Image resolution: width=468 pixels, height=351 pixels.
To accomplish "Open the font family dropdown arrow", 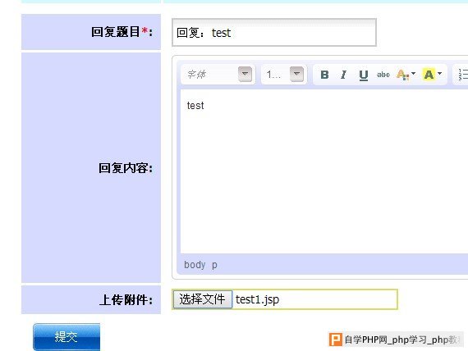I will tap(245, 74).
